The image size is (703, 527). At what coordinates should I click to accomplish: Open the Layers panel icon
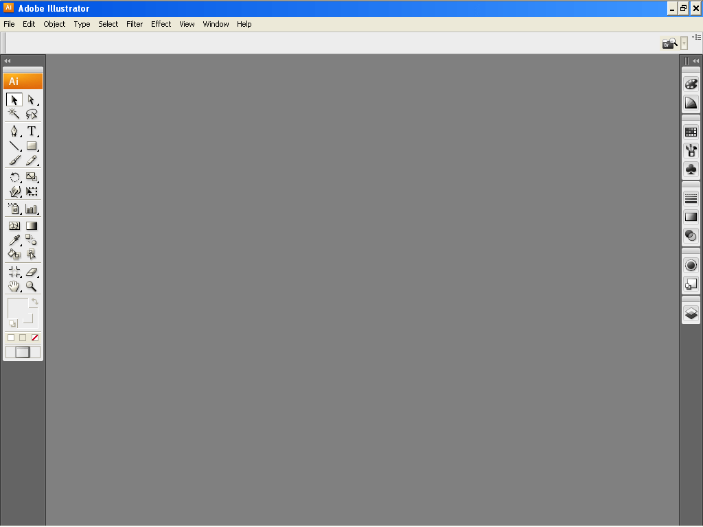[x=691, y=313]
